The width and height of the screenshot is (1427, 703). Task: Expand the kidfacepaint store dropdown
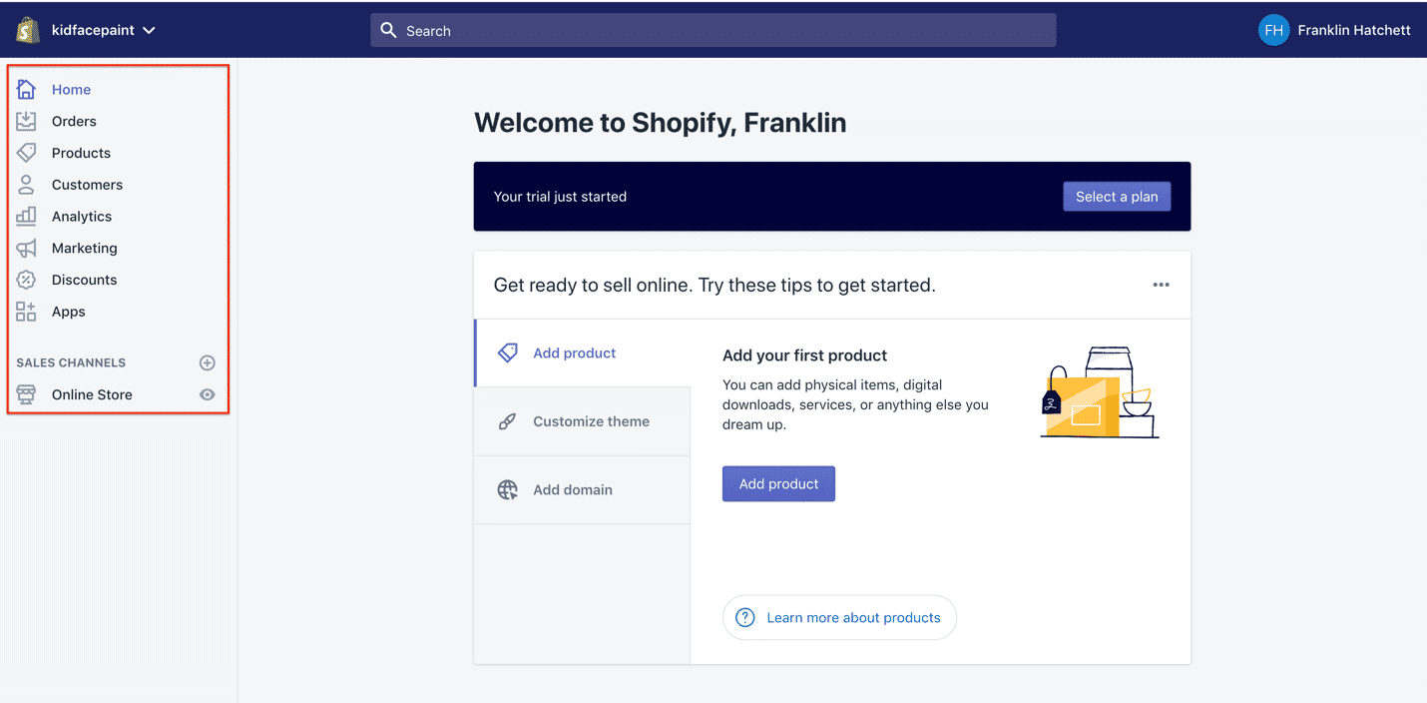tap(149, 31)
